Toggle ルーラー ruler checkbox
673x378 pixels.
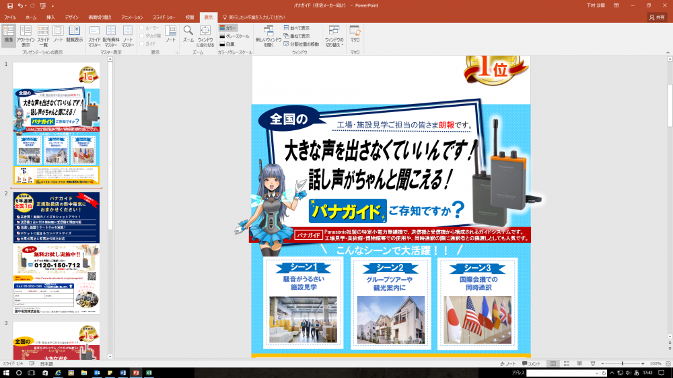coord(150,28)
